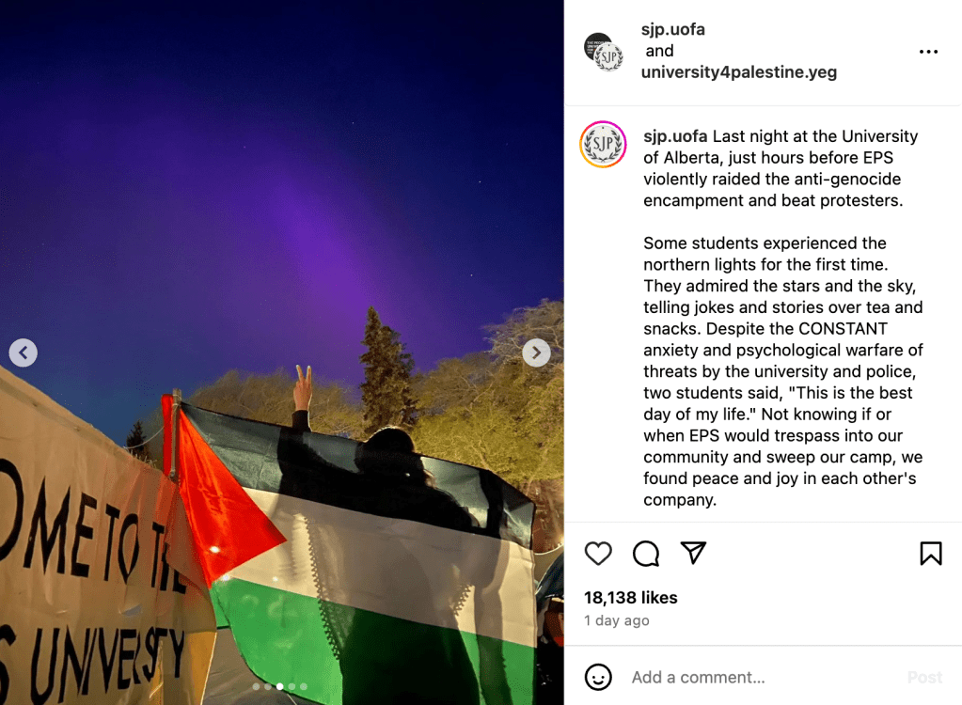Open the 1 day ago timestamp link
The image size is (962, 705).
click(x=617, y=620)
